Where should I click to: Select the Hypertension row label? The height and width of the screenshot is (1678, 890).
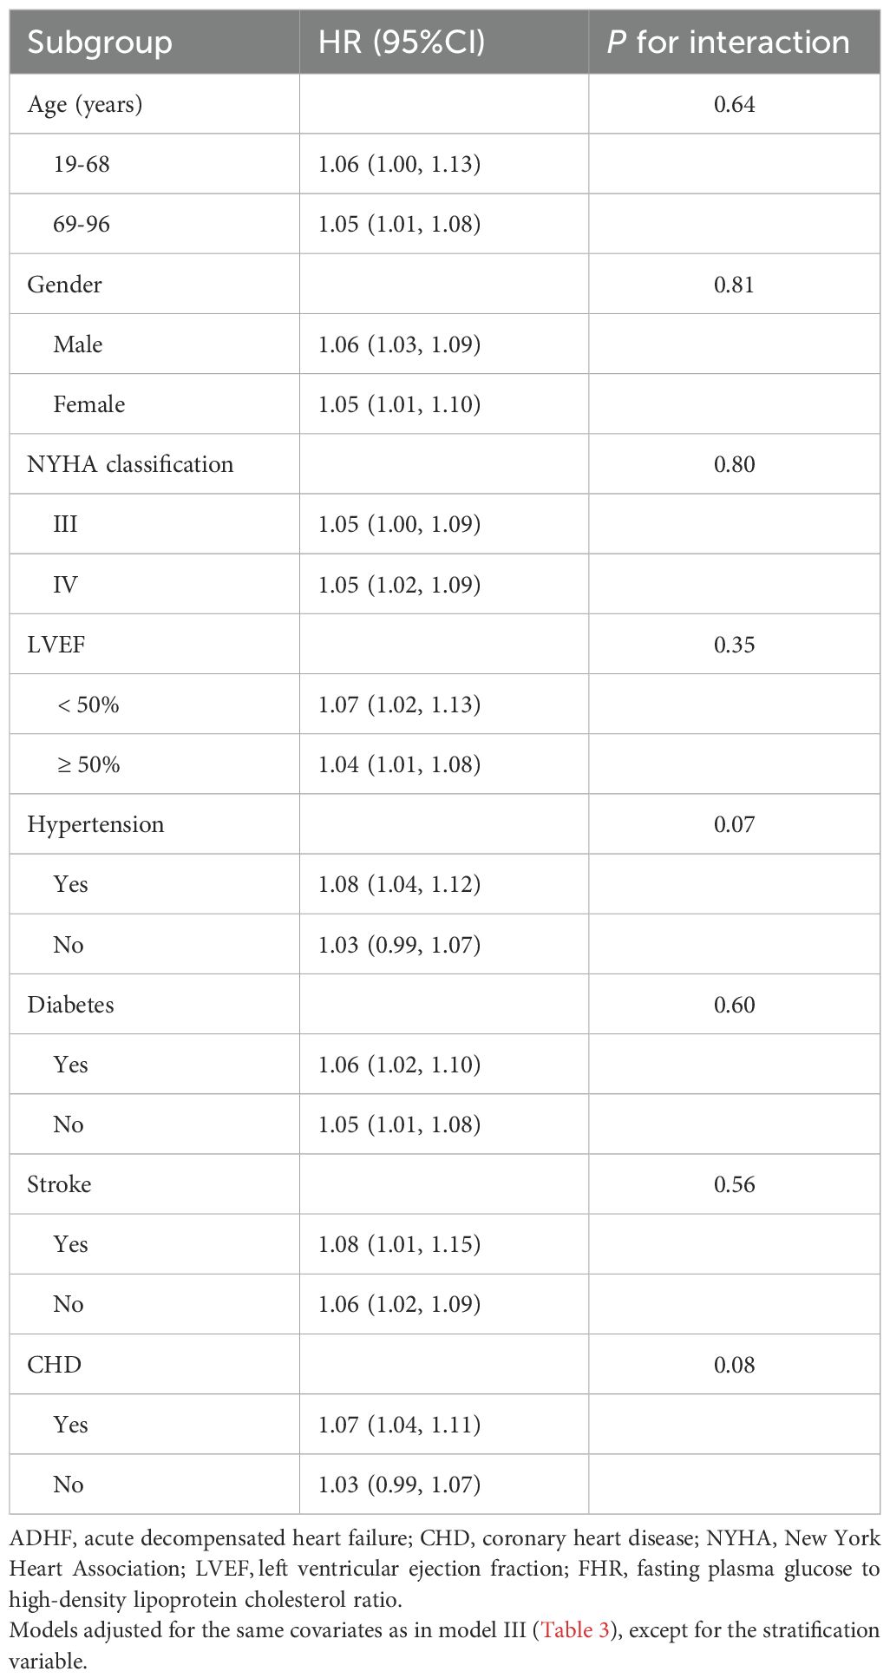point(95,824)
